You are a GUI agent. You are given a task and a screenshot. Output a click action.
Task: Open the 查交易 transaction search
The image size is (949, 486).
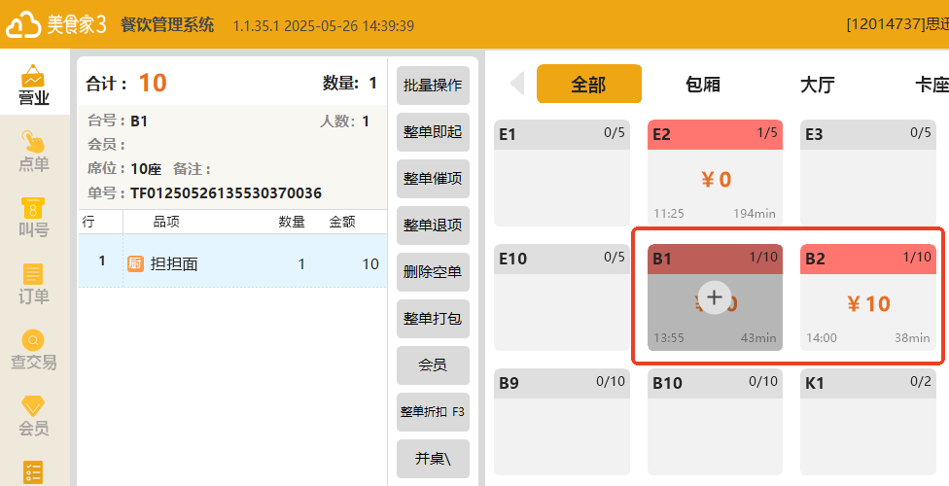coord(34,349)
